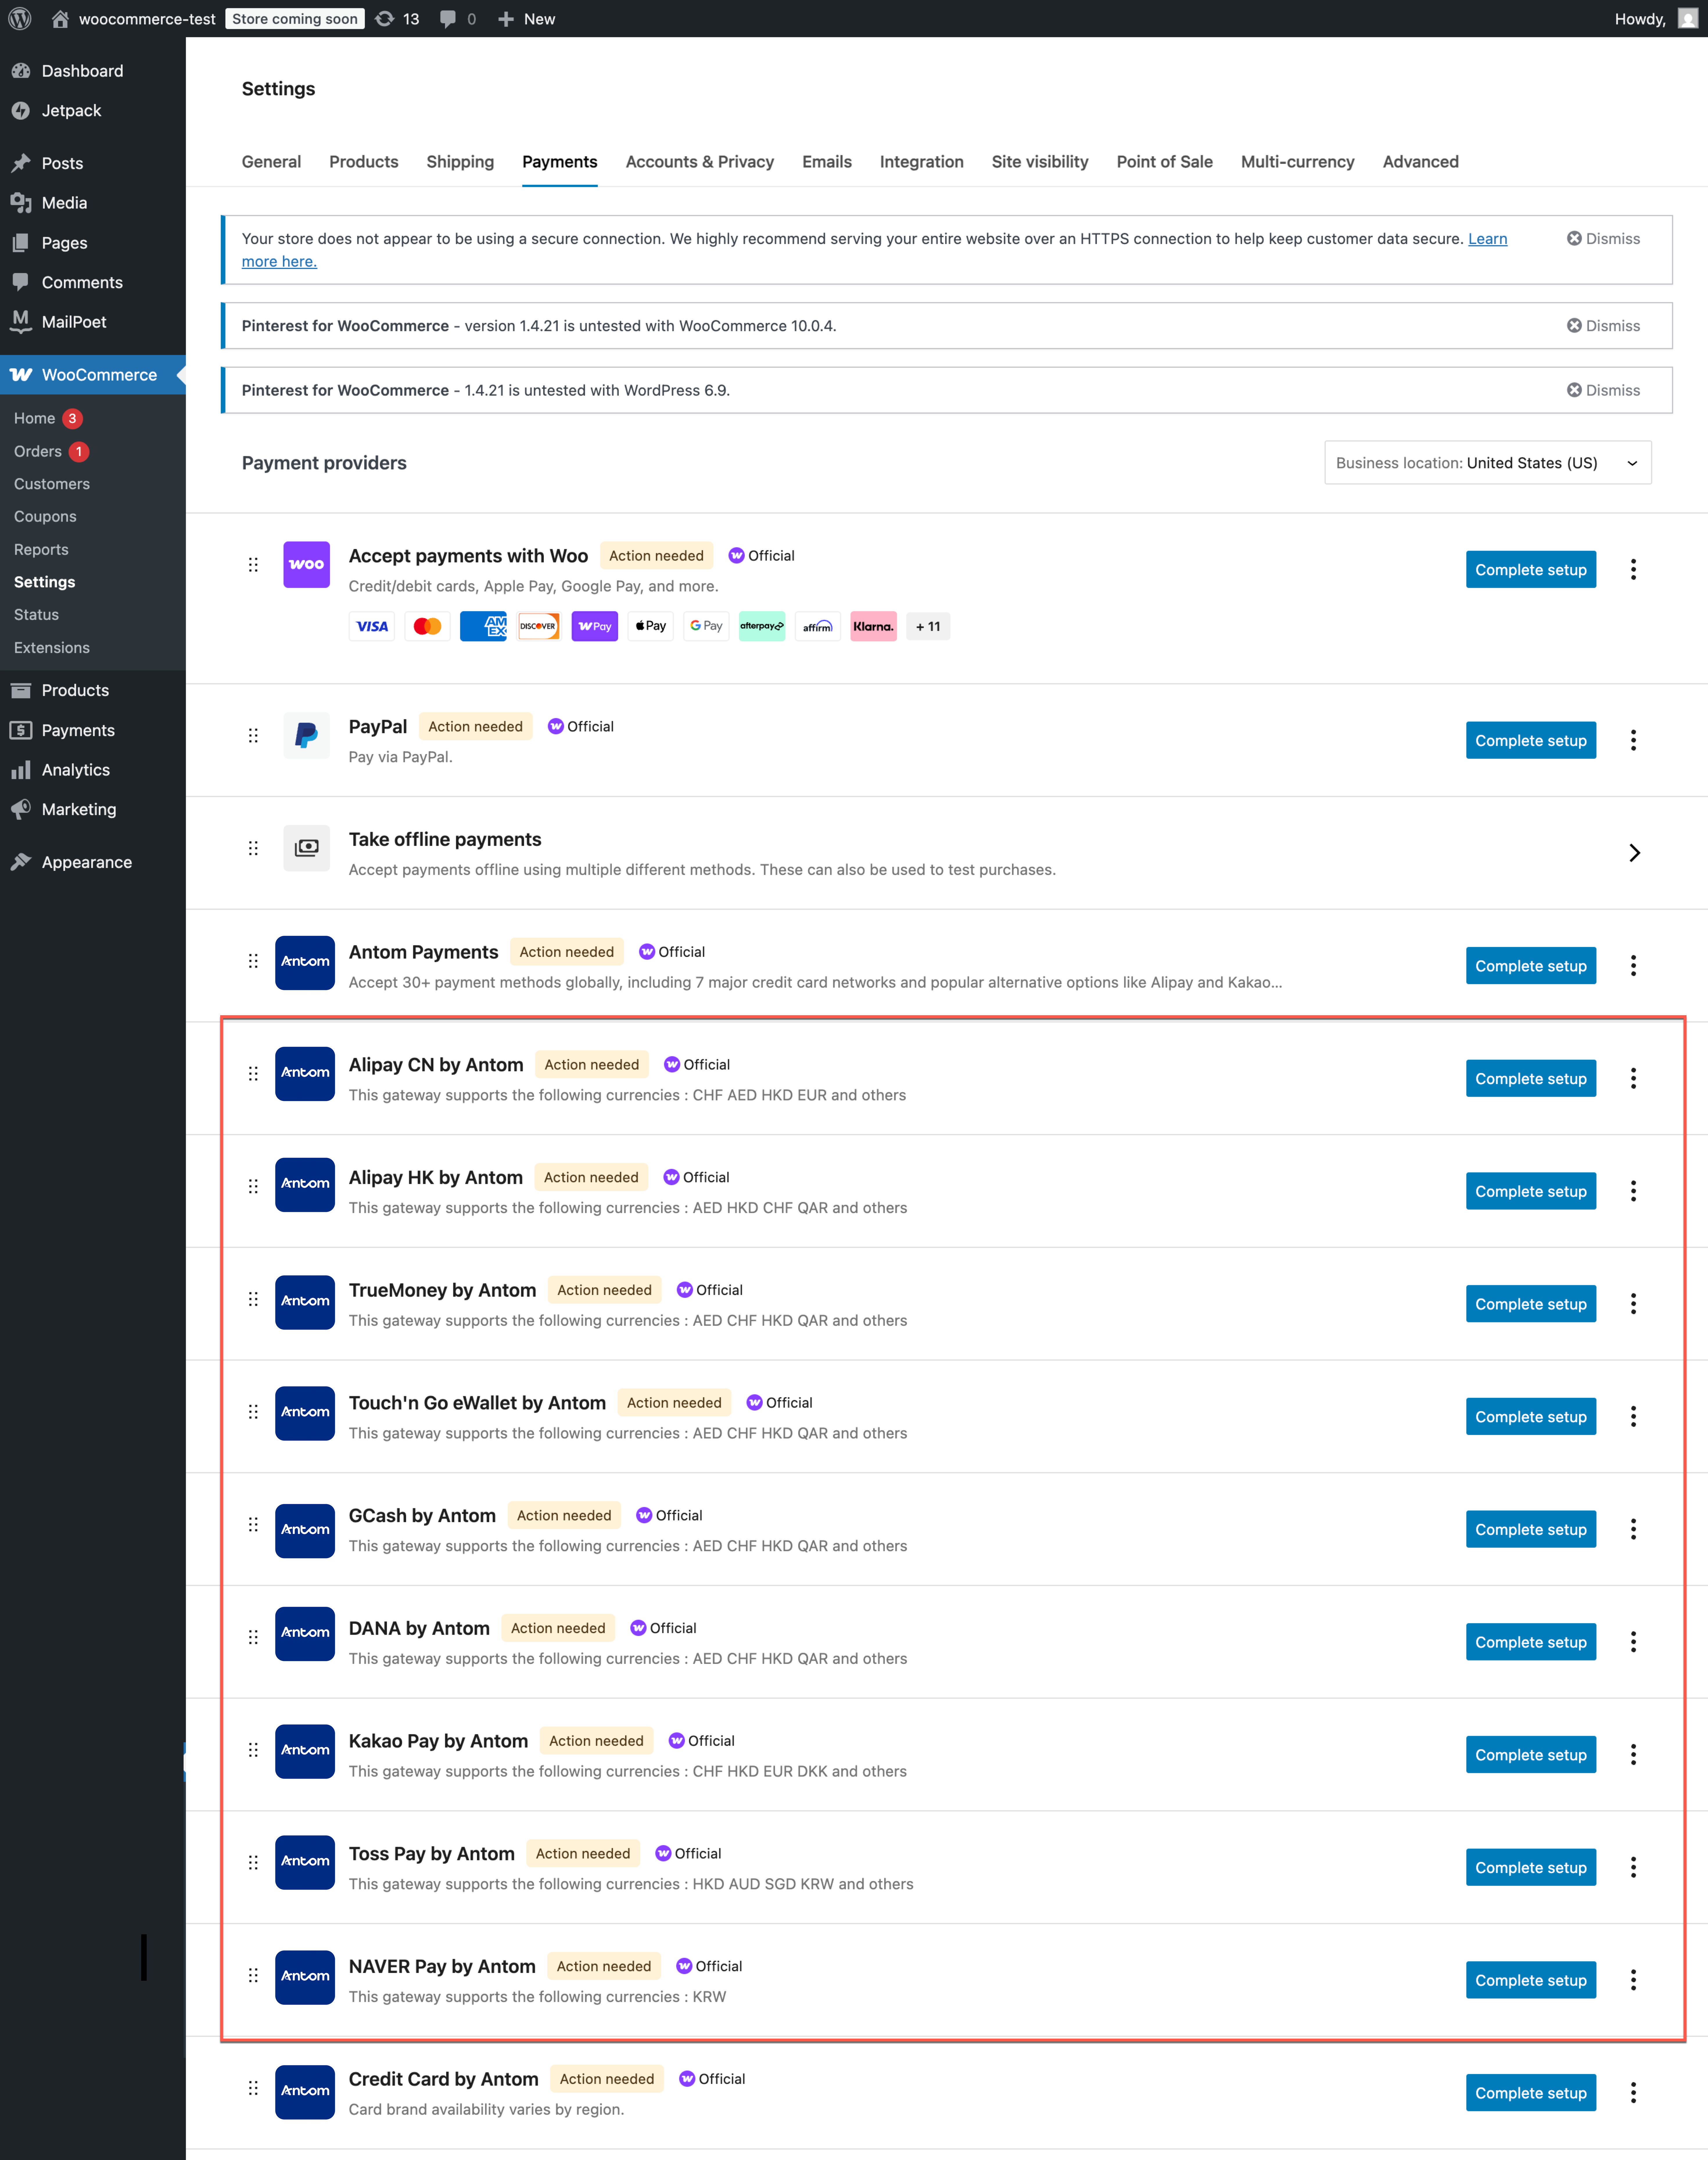This screenshot has height=2160, width=1708.
Task: Click the WooPay icon
Action: (595, 626)
